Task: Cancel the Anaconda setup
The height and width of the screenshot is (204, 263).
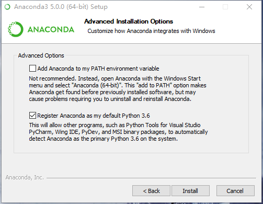Action: click(x=235, y=191)
